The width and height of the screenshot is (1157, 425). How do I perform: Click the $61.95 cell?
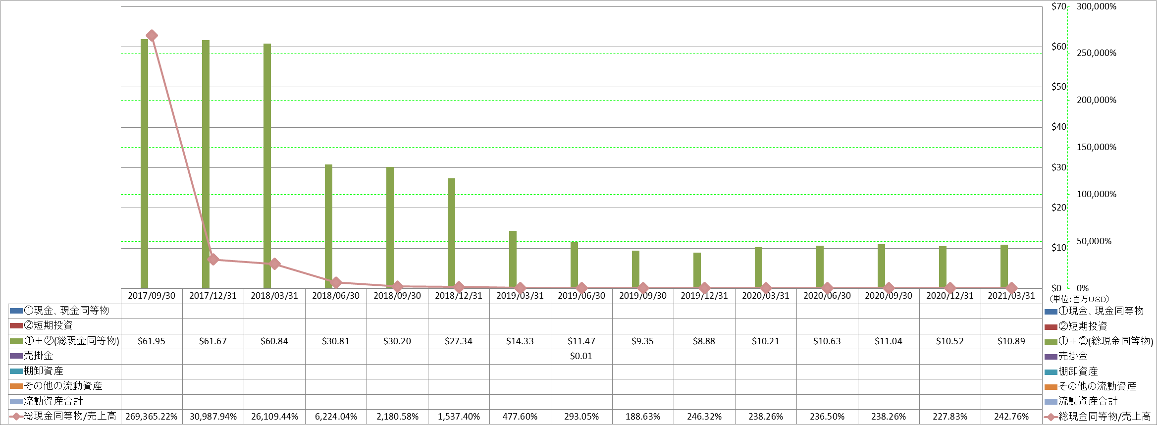tap(152, 341)
